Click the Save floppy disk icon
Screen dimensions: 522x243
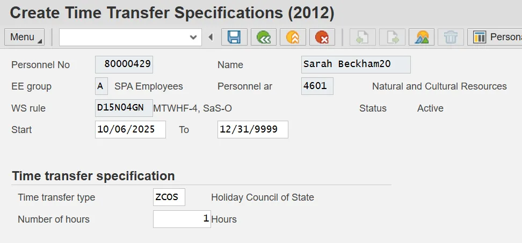pos(234,37)
